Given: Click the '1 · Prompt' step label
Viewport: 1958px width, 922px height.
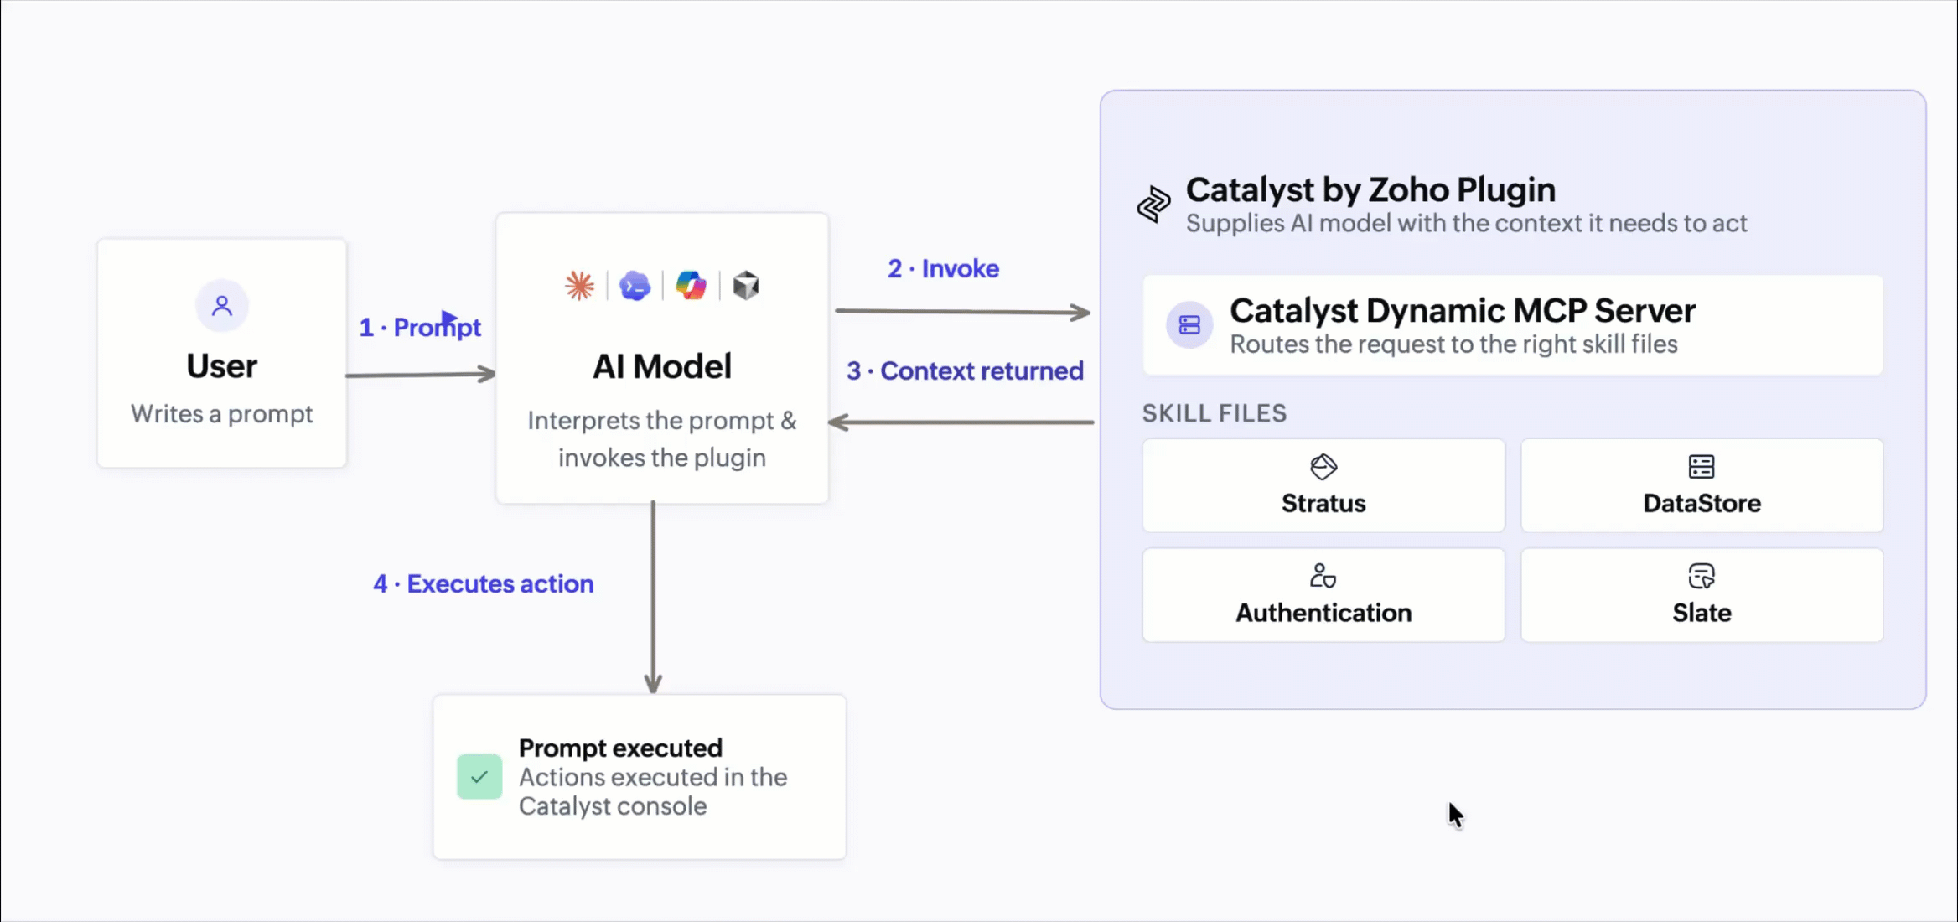Looking at the screenshot, I should coord(420,327).
